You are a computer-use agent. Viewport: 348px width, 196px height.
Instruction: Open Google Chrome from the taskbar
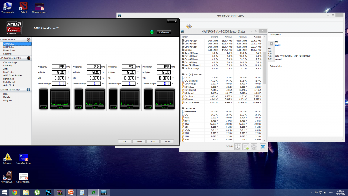14,192
